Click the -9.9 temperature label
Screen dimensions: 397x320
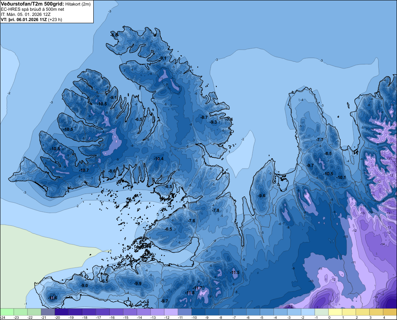(x=138, y=283)
